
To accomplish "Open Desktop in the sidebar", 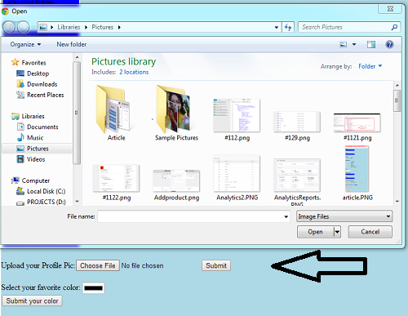I will click(38, 73).
